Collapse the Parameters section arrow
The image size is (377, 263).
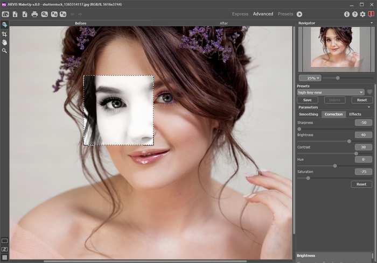point(369,107)
